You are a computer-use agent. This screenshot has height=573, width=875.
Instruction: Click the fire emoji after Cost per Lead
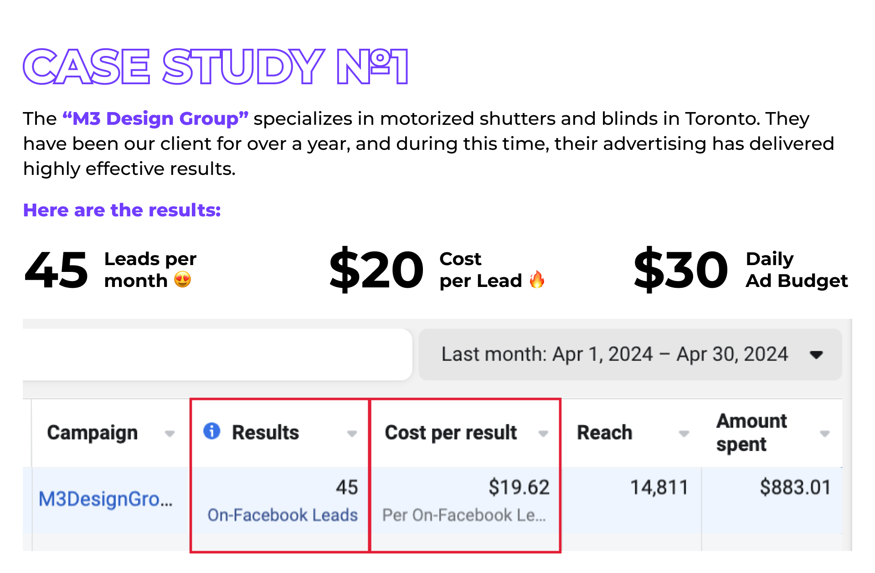537,280
